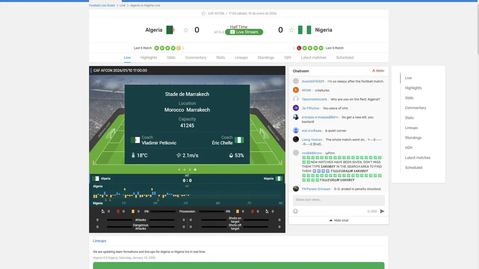Open Jp Fiftytwo purple avatar
The image size is (479, 269).
tap(296, 108)
